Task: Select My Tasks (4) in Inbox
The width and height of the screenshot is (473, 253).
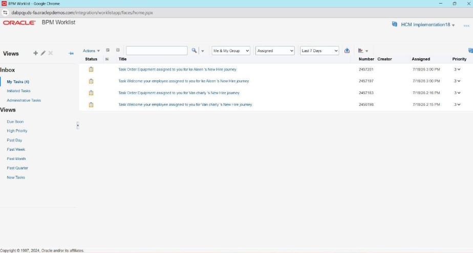Action: (x=18, y=82)
